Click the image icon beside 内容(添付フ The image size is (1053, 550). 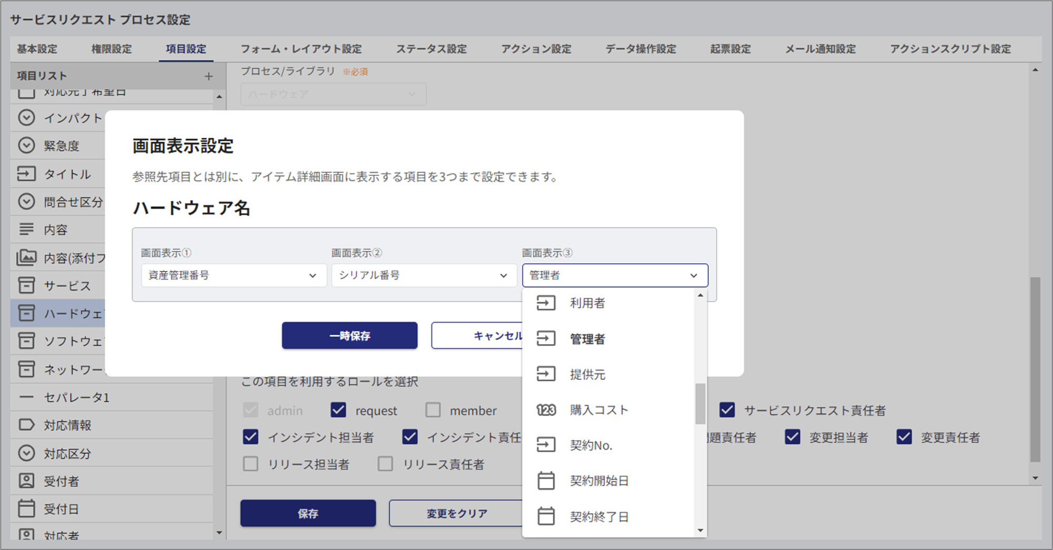[x=26, y=257]
